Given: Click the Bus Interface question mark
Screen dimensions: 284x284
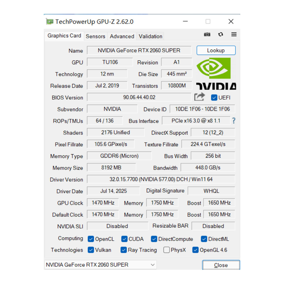Looking at the screenshot, I should (x=234, y=121).
